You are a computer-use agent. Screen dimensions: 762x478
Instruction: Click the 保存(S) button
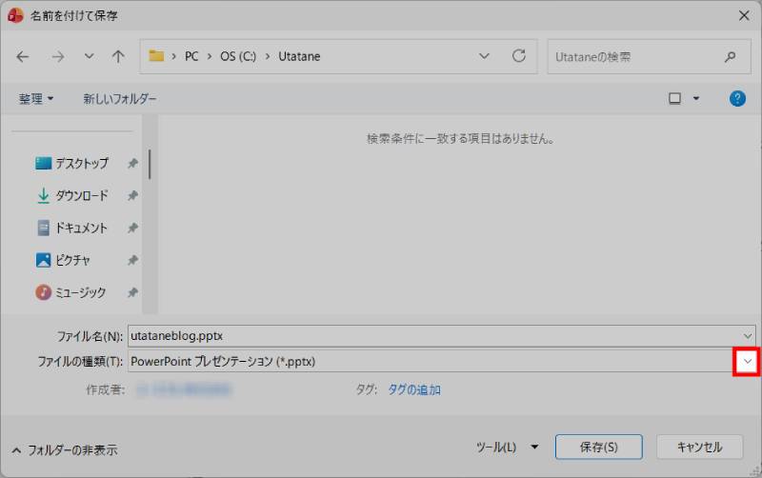[x=599, y=447]
